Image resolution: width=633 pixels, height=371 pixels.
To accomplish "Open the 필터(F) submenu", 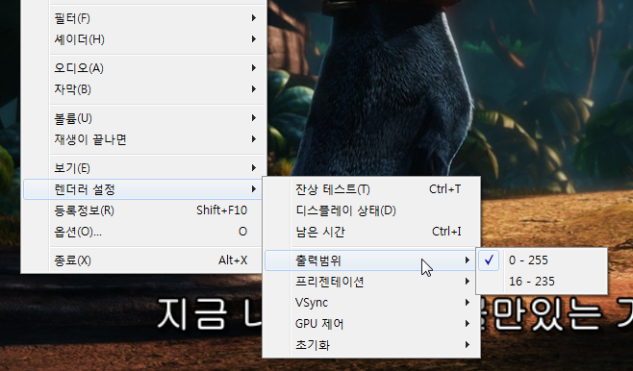I will pyautogui.click(x=142, y=18).
